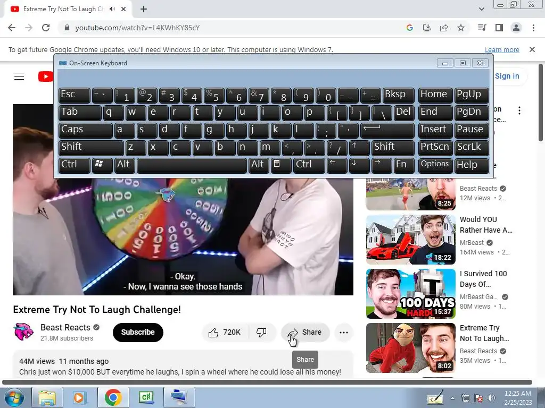545x408 pixels.
Task: Click the Google icon in address bar
Action: (x=409, y=28)
